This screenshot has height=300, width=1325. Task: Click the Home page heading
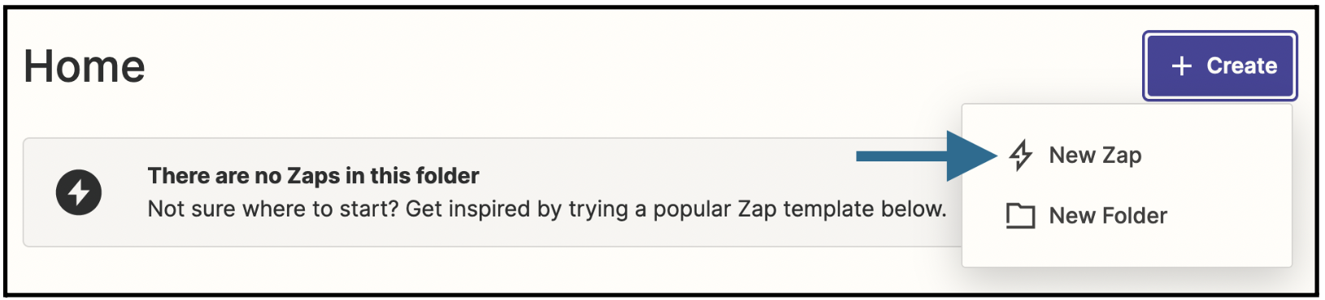(85, 66)
